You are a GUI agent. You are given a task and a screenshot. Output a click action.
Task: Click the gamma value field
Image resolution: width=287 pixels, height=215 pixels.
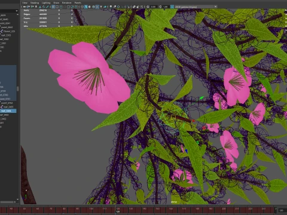[x=166, y=7]
